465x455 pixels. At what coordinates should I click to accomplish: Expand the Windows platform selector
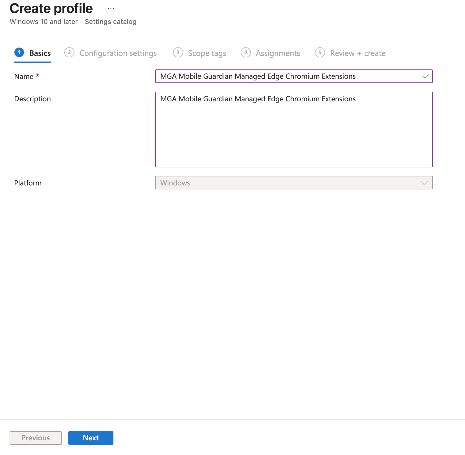[293, 183]
